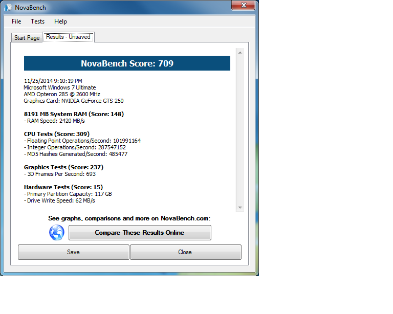This screenshot has height=314, width=393.
Task: Click the results scrollbar down arrow
Action: (x=240, y=207)
